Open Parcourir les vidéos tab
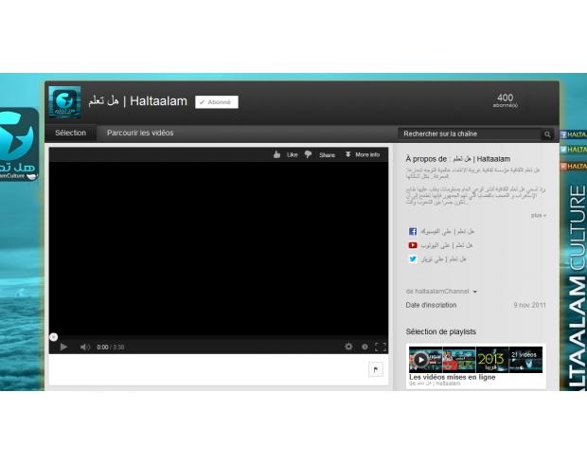587x464 pixels. point(140,133)
